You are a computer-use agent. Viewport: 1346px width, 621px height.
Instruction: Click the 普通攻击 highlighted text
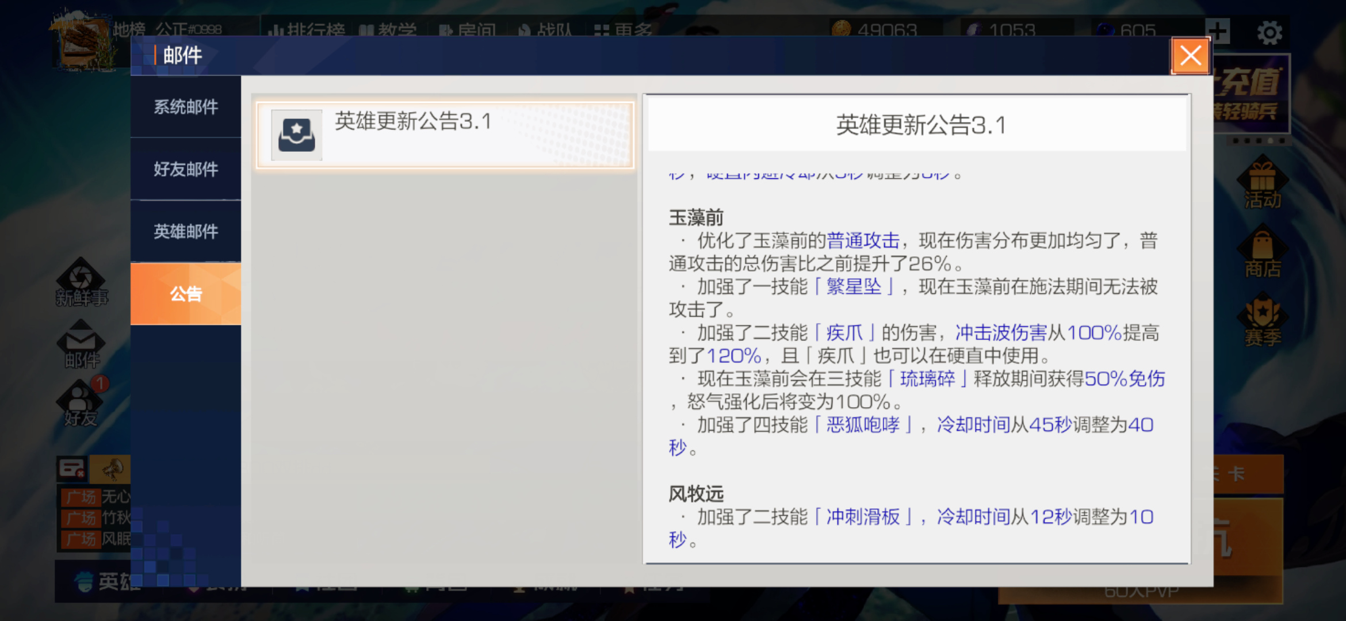(x=863, y=240)
